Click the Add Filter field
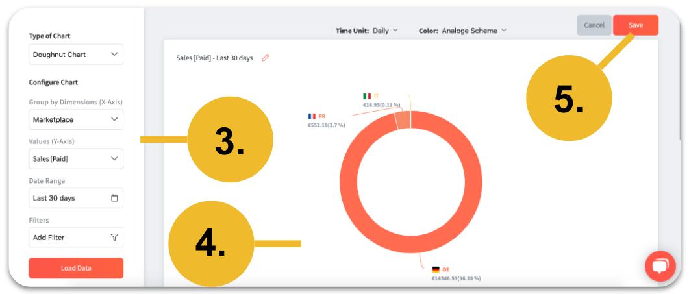This screenshot has width=689, height=294. click(68, 238)
